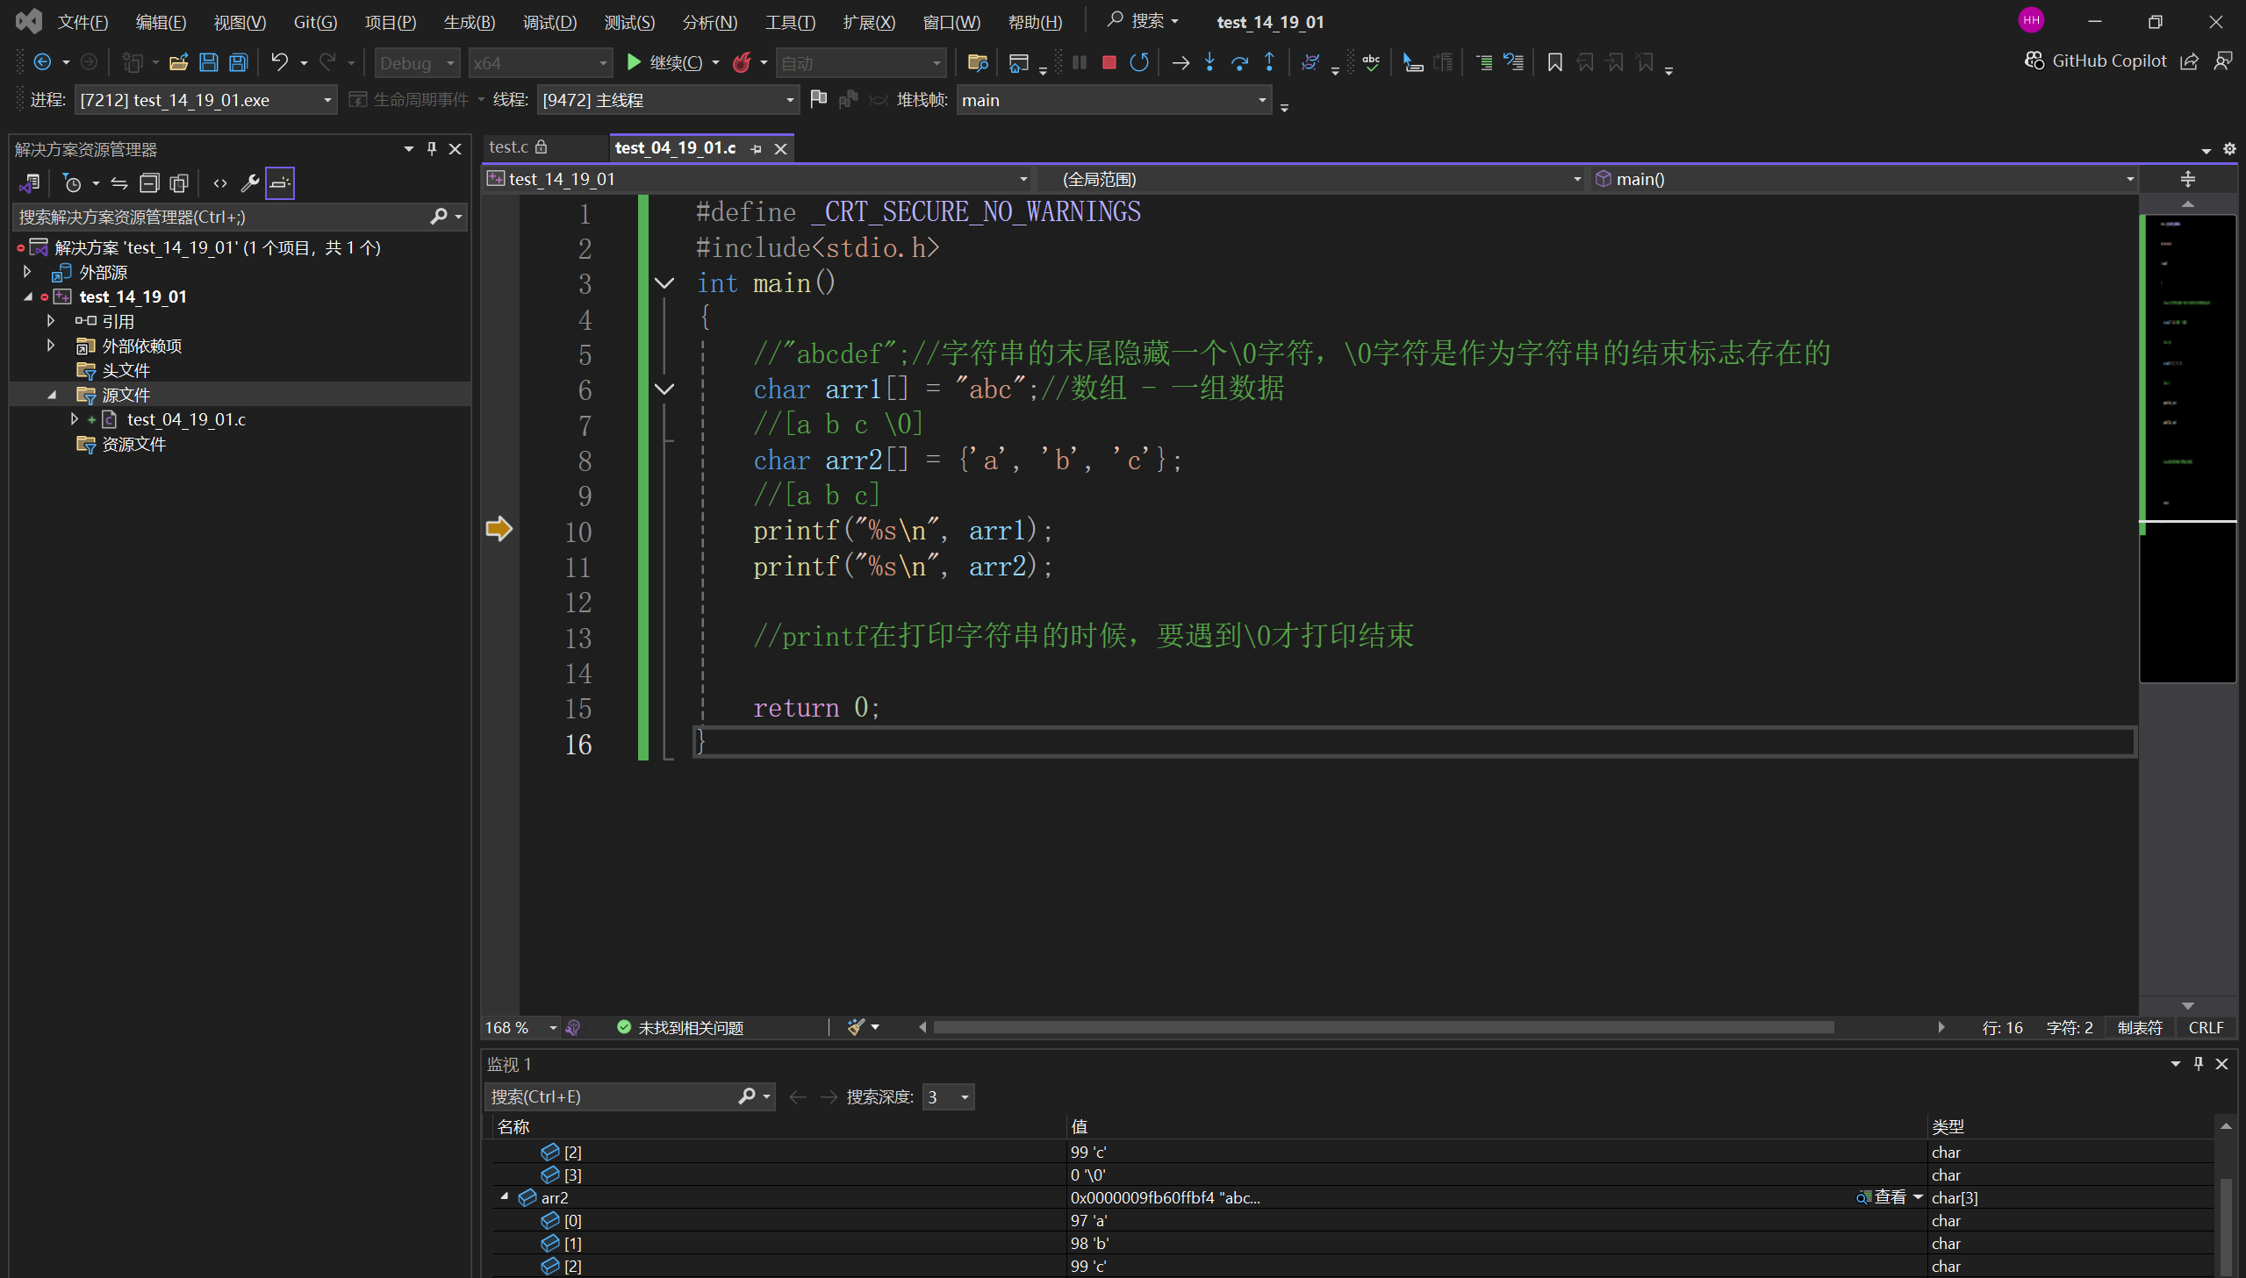Click the Send Feedback person icon
The width and height of the screenshot is (2246, 1278).
coord(2223,61)
